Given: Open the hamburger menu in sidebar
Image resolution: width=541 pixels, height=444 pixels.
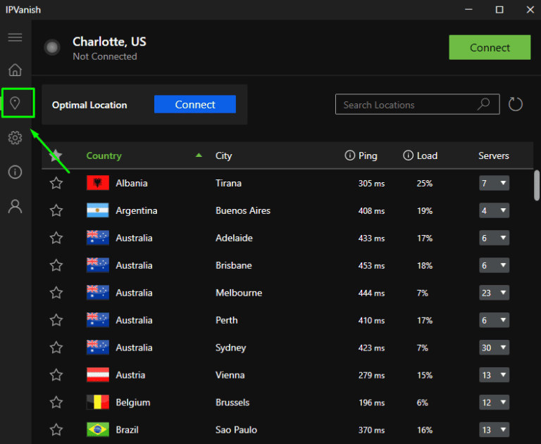Looking at the screenshot, I should pyautogui.click(x=15, y=37).
